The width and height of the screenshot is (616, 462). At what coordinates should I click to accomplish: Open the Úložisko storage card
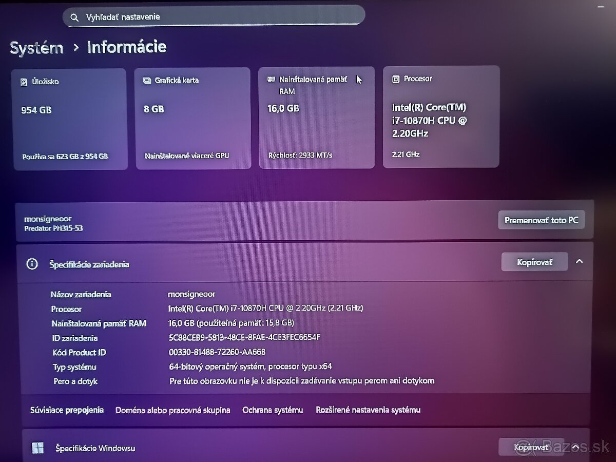coord(70,117)
